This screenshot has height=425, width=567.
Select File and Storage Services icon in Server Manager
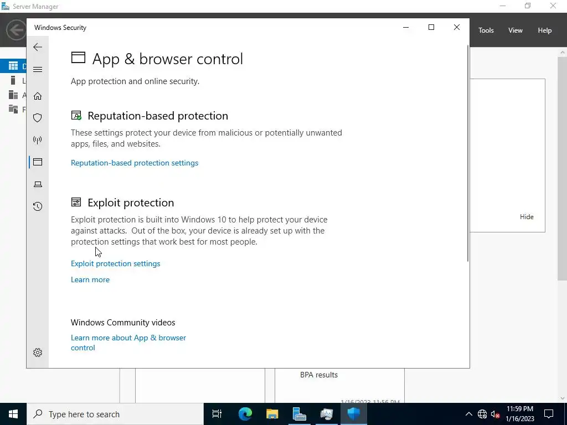click(13, 109)
